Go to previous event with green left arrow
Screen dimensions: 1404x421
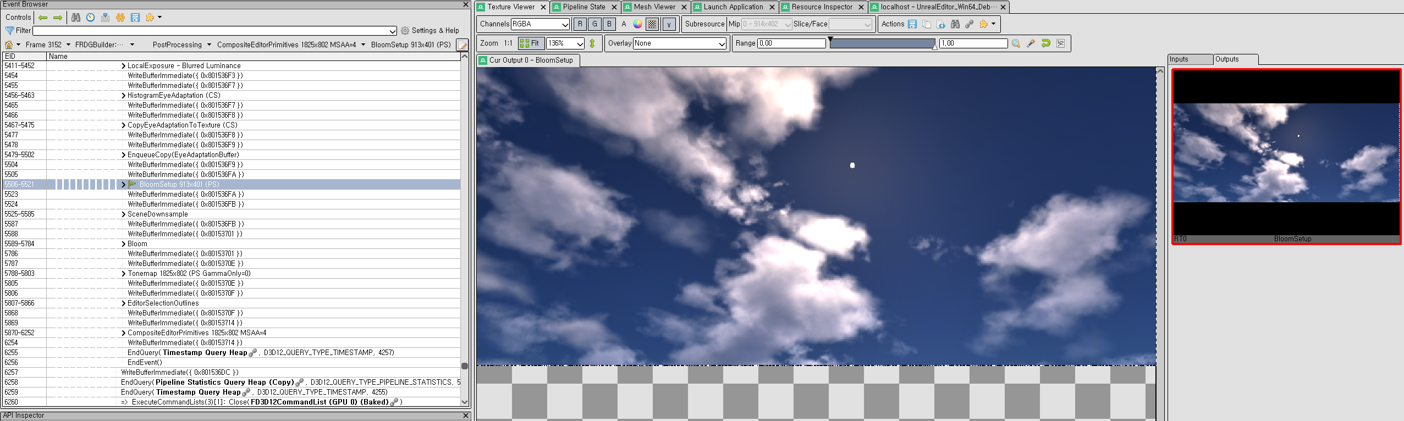[43, 18]
